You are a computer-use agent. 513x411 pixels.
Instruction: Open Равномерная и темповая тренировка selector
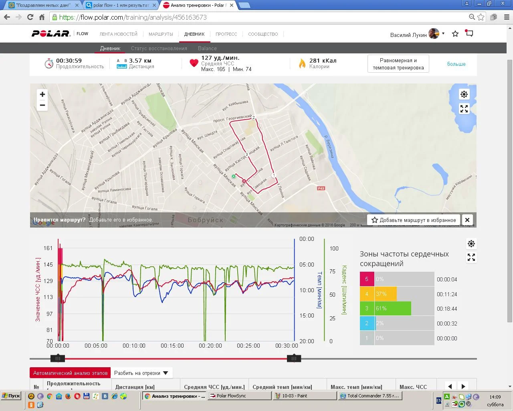click(x=398, y=64)
